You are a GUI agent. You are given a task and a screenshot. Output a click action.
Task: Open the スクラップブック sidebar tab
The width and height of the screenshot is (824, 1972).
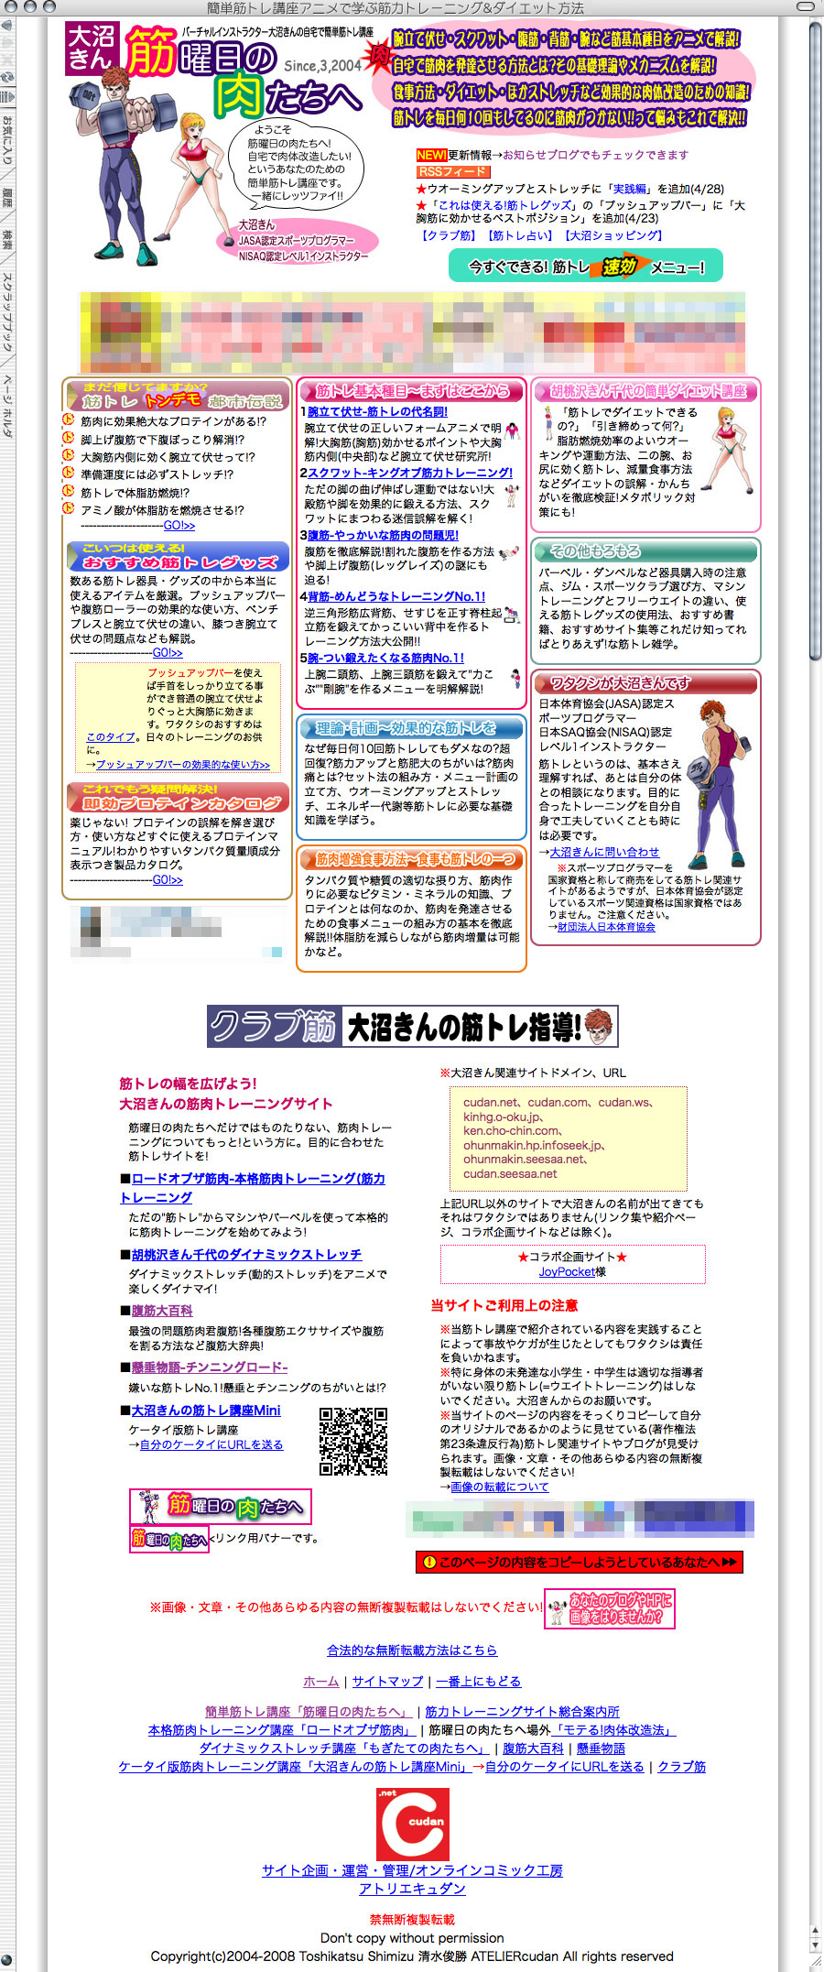6,311
